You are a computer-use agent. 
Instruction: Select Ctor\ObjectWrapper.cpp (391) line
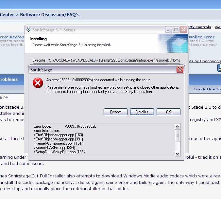58,139
